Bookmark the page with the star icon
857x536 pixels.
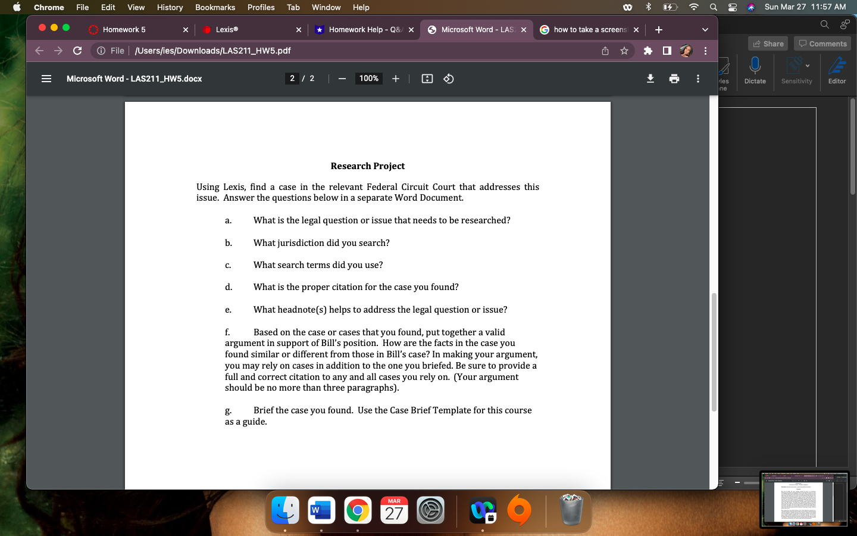tap(624, 51)
